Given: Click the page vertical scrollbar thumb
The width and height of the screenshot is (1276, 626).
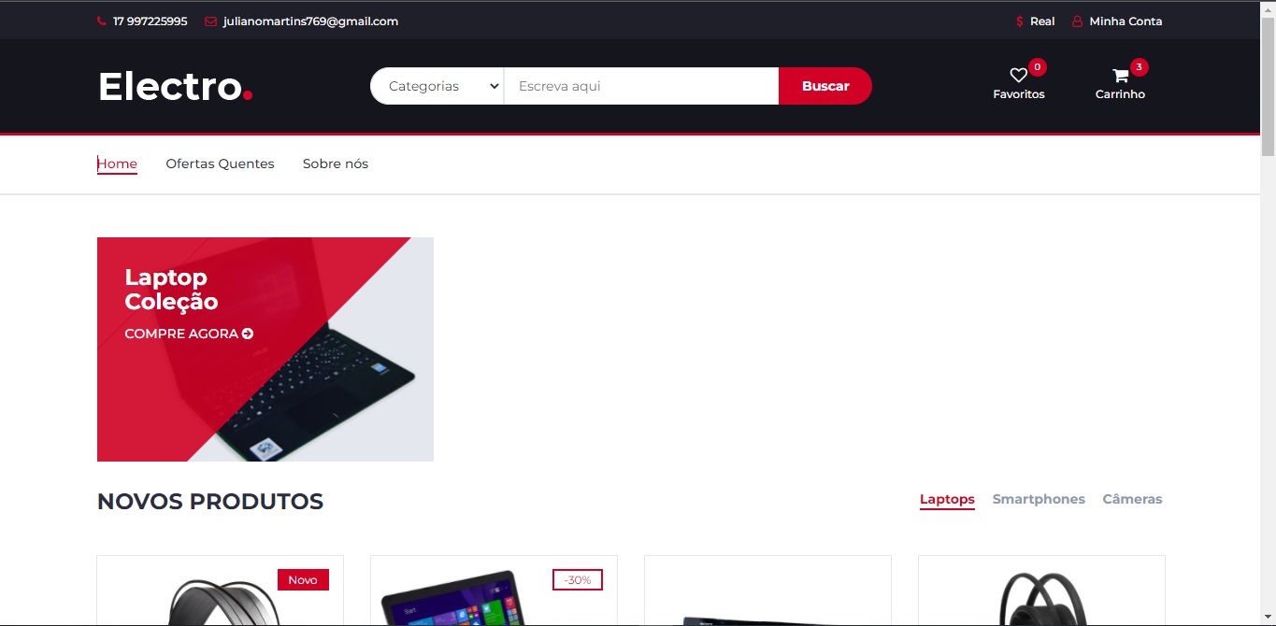Looking at the screenshot, I should 1268,84.
